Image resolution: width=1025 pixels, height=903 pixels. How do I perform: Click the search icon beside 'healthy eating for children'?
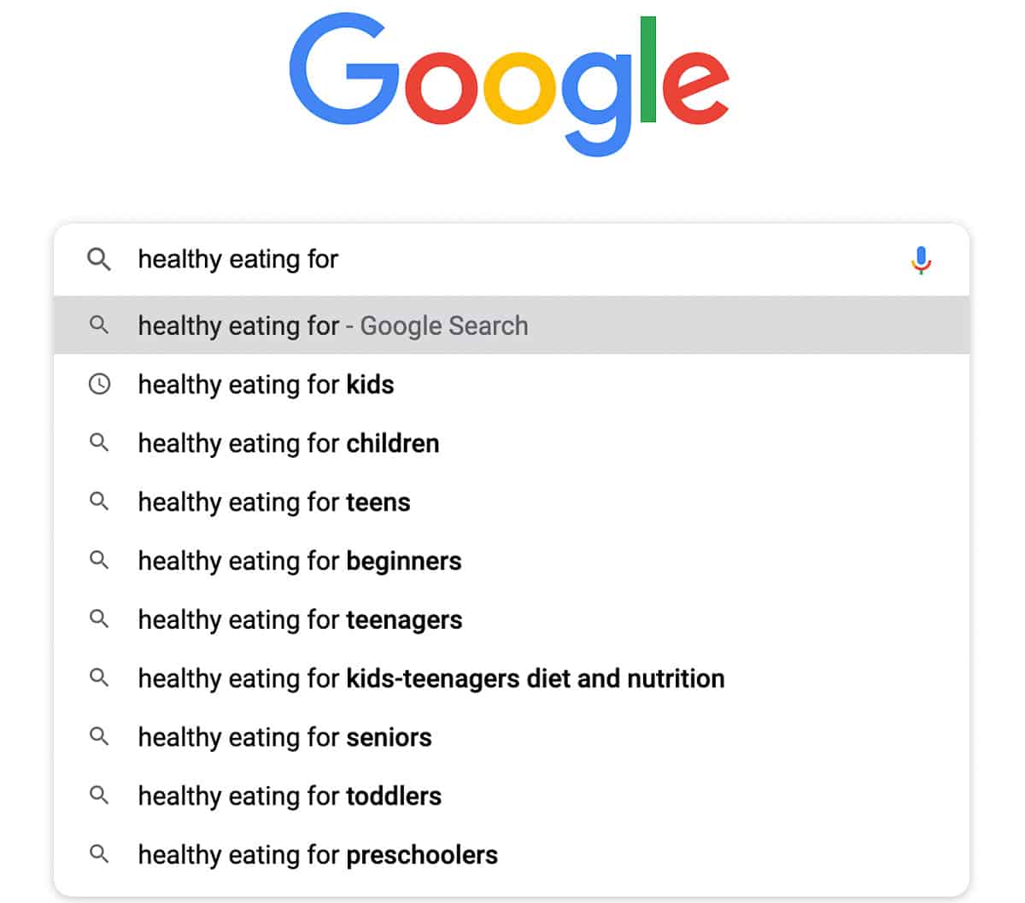point(100,443)
